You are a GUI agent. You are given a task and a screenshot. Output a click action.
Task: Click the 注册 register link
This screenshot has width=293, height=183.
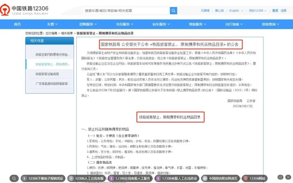point(284,11)
